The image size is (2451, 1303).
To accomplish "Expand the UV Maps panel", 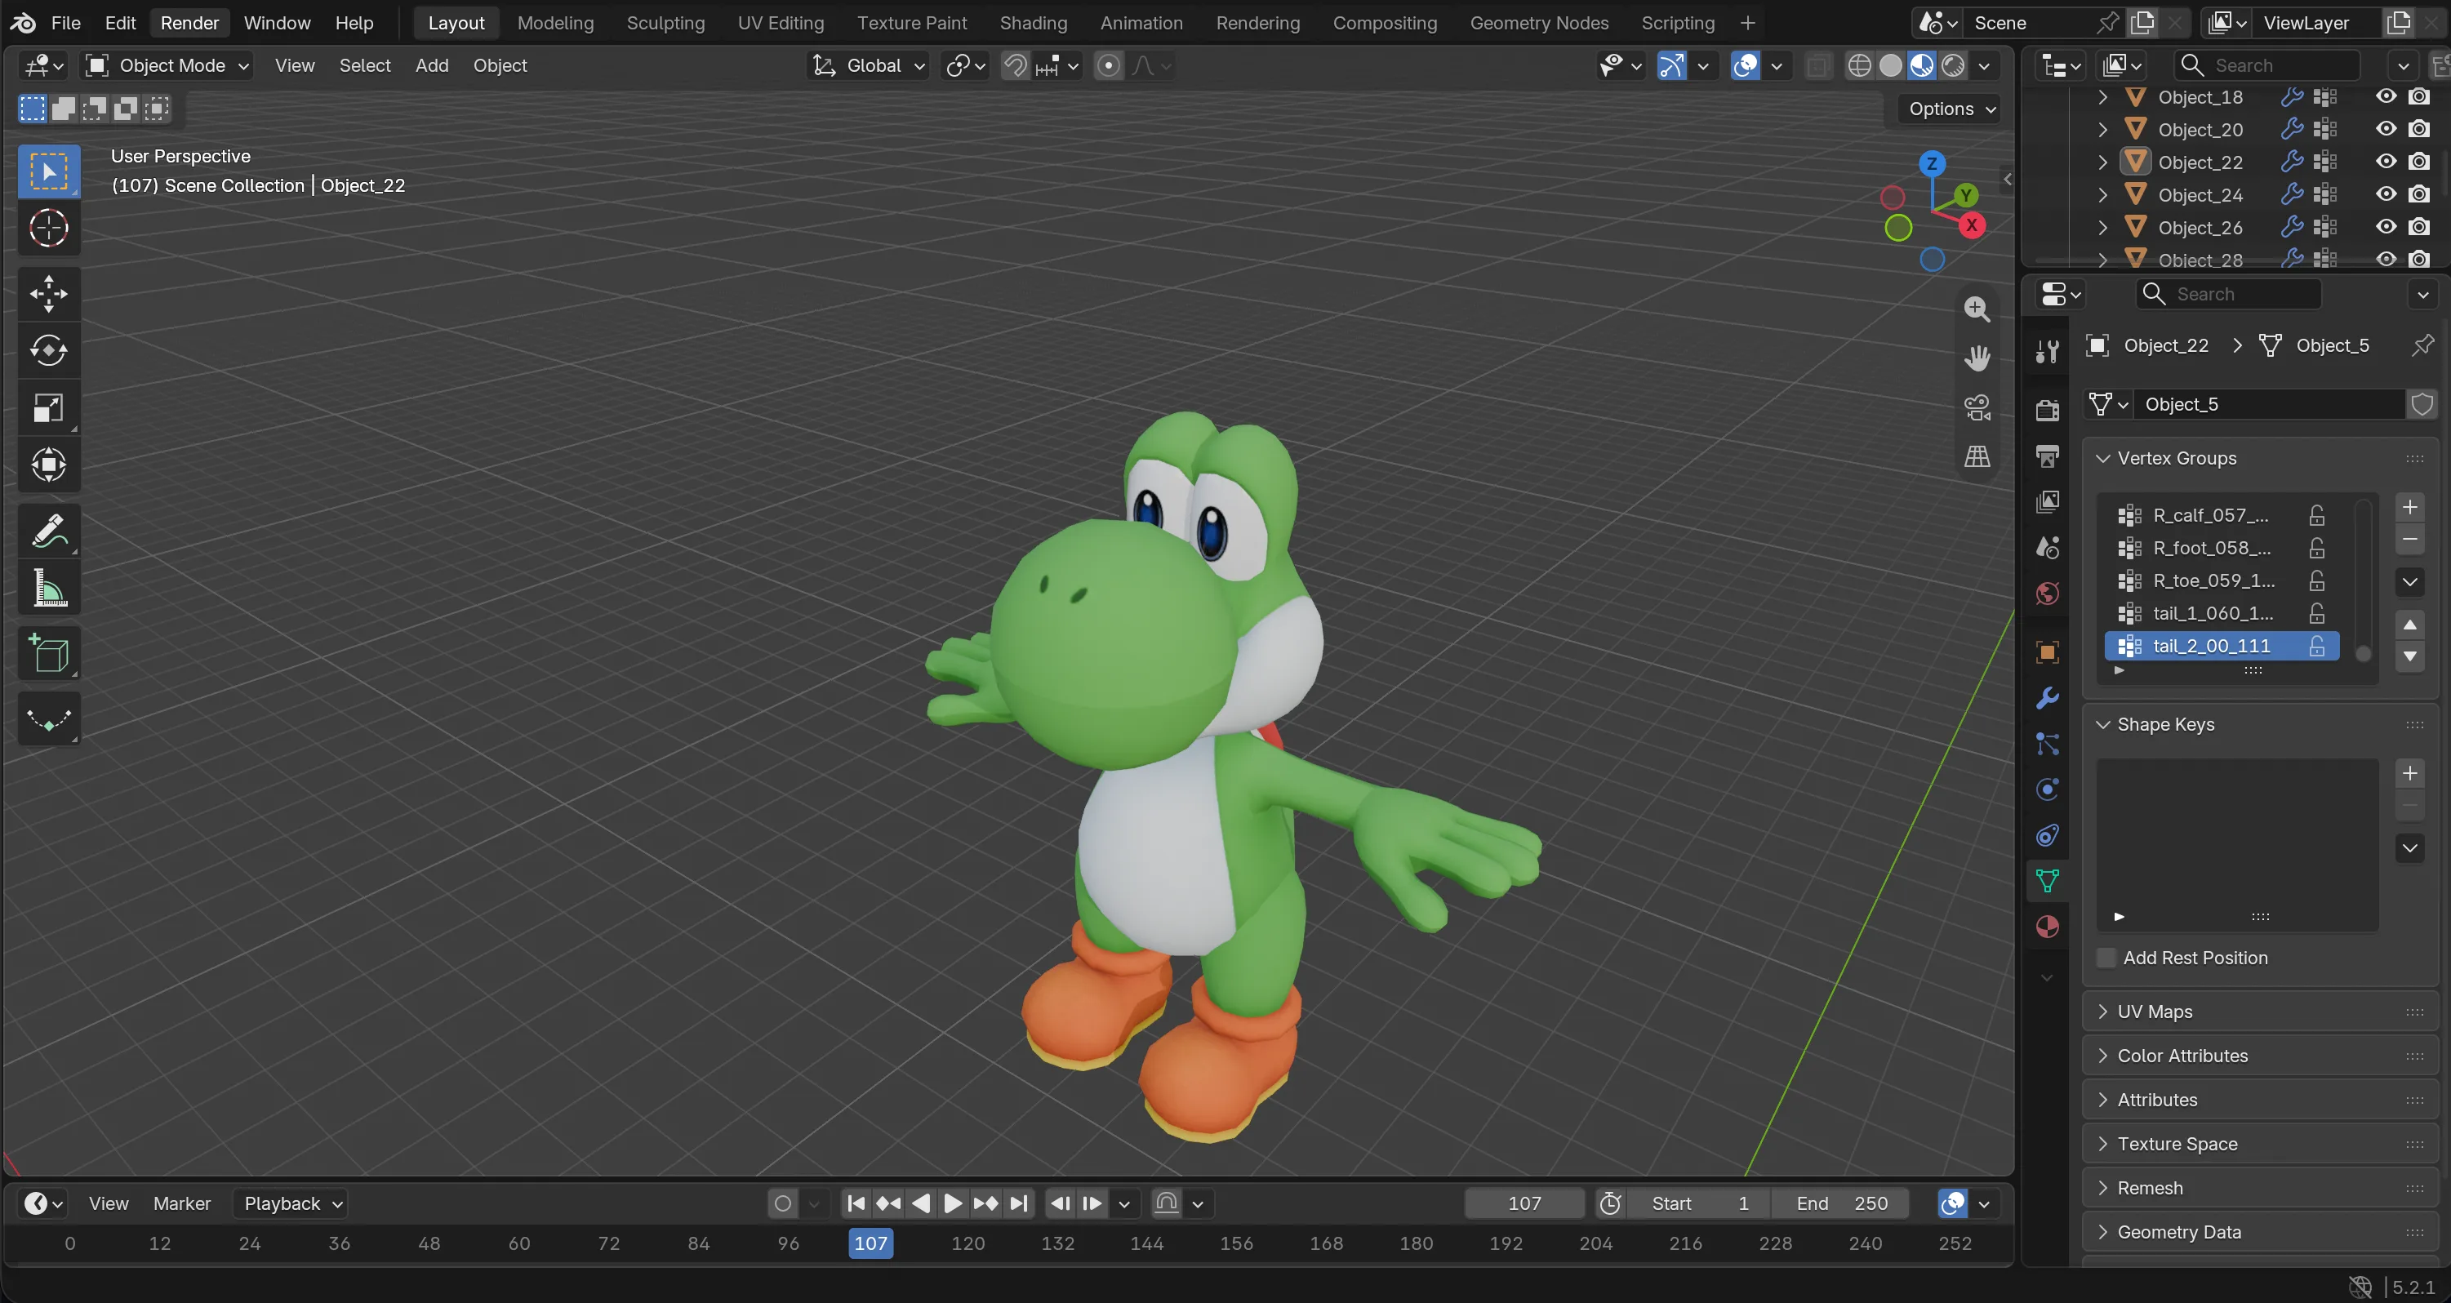I will click(x=2260, y=1012).
